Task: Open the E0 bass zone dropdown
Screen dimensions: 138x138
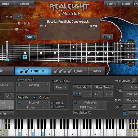Action: (x=98, y=94)
